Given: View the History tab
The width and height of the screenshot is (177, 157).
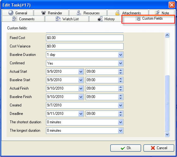Looking at the screenshot, I should [106, 19].
